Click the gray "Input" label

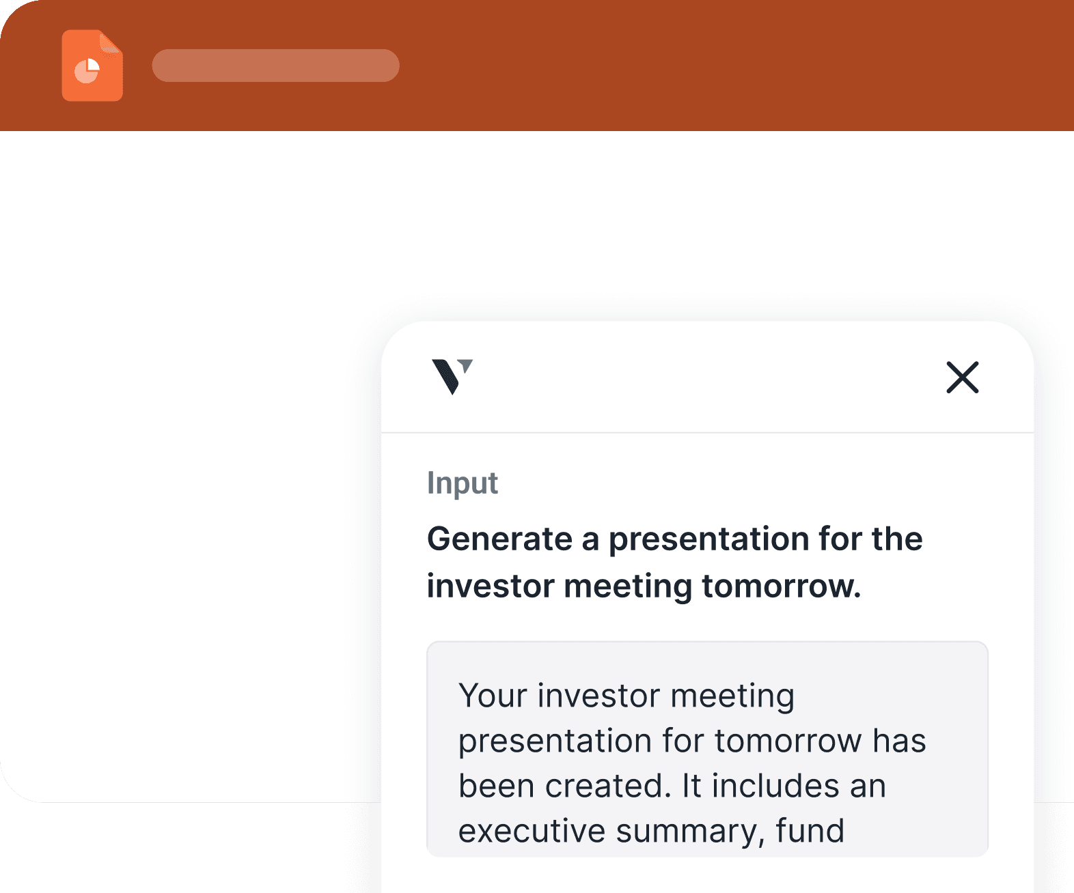pos(463,483)
